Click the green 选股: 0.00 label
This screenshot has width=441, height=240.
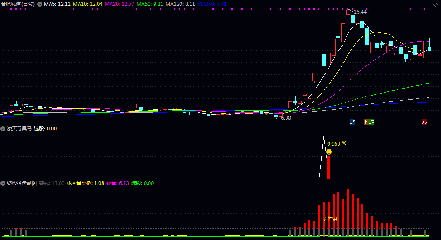142,183
